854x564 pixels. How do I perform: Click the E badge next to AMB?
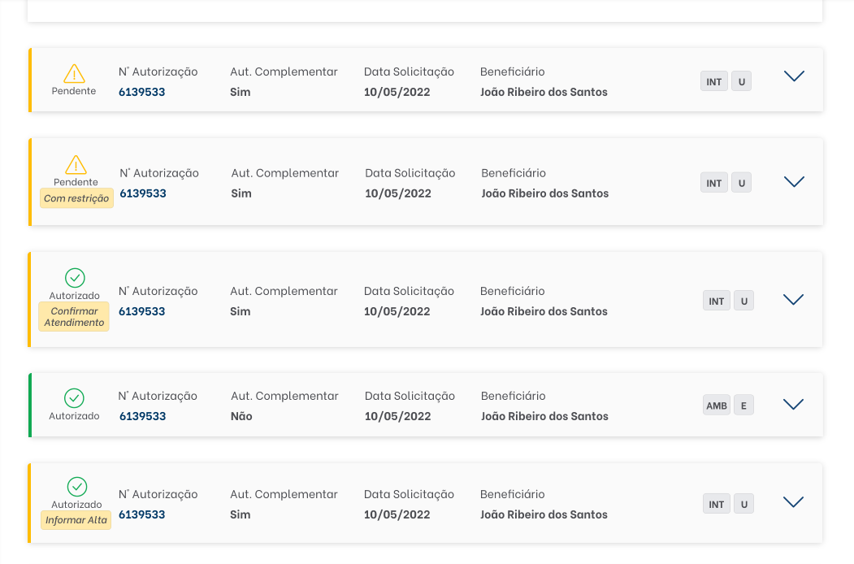tap(743, 406)
